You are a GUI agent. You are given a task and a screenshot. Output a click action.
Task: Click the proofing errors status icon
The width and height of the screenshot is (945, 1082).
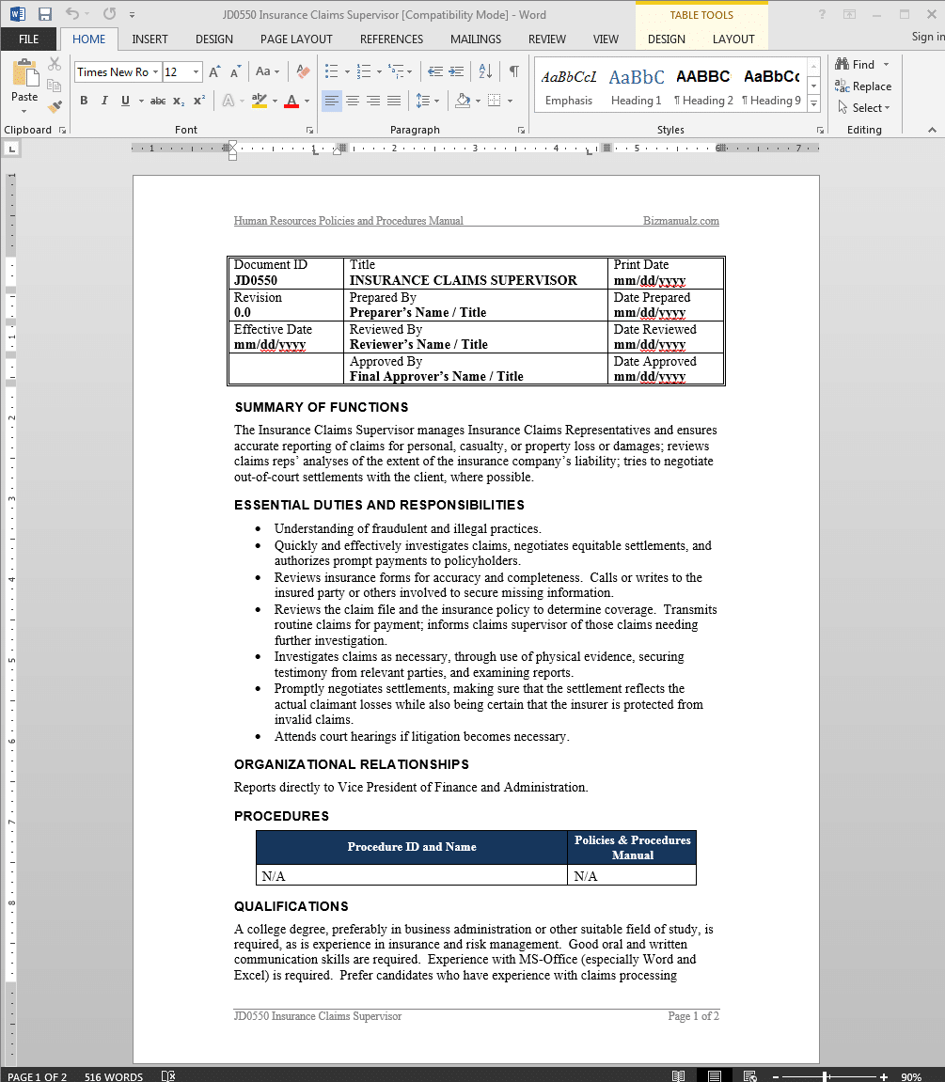point(168,1075)
